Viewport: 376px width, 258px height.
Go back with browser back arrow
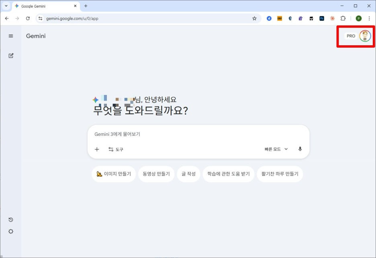(7, 18)
